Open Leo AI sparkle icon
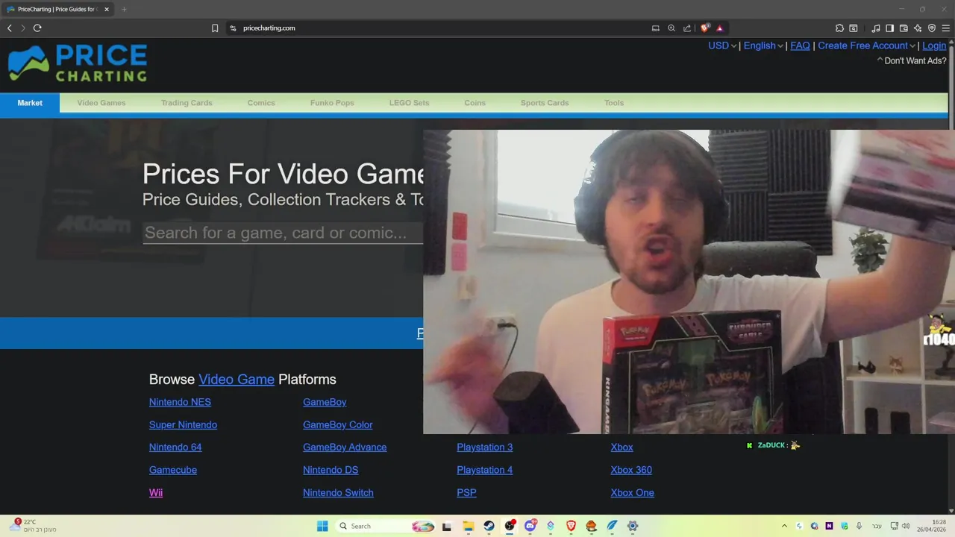 coord(918,28)
